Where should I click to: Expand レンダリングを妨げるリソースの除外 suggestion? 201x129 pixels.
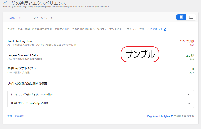coord(32,95)
